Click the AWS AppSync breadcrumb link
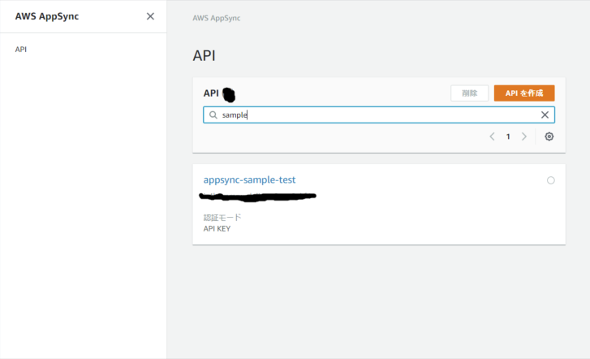Viewport: 590px width, 359px height. [x=217, y=18]
